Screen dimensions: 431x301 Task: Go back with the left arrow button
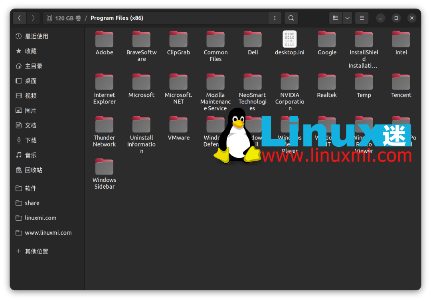coord(20,18)
